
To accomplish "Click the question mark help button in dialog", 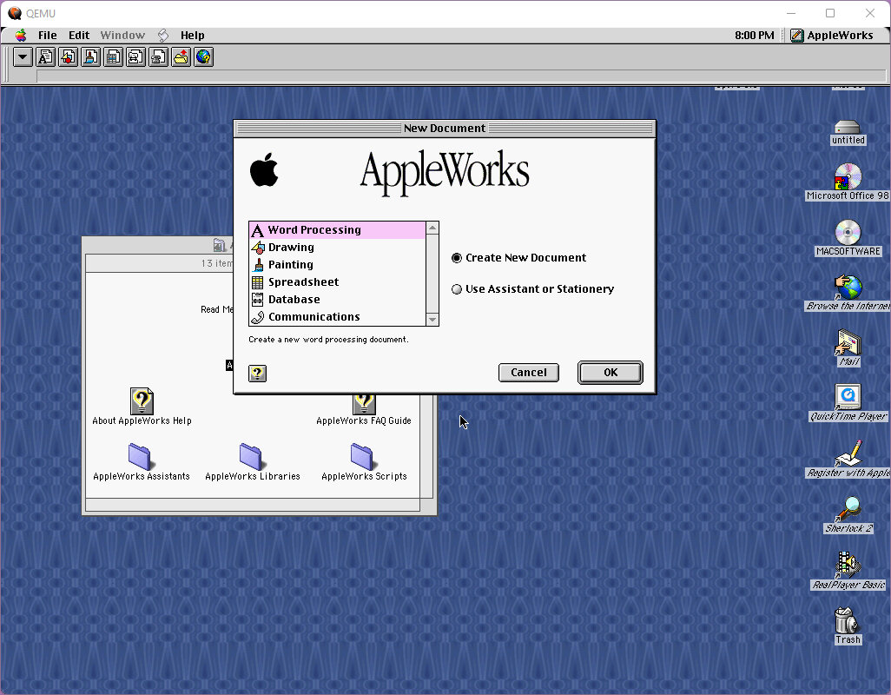I will coord(257,374).
